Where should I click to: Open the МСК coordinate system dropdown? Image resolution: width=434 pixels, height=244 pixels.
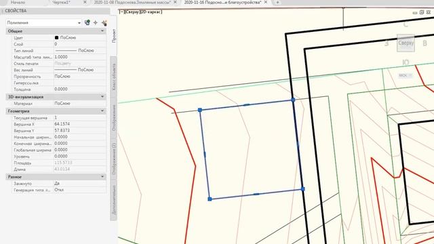(406, 75)
